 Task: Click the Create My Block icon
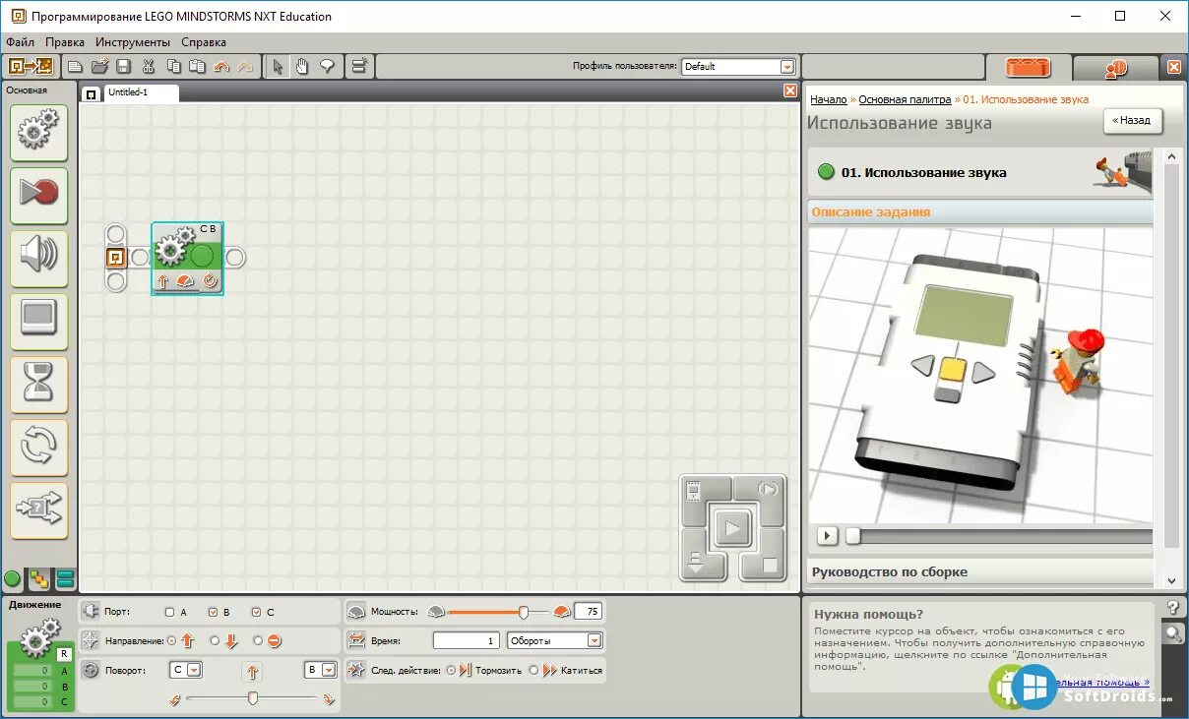coord(359,66)
